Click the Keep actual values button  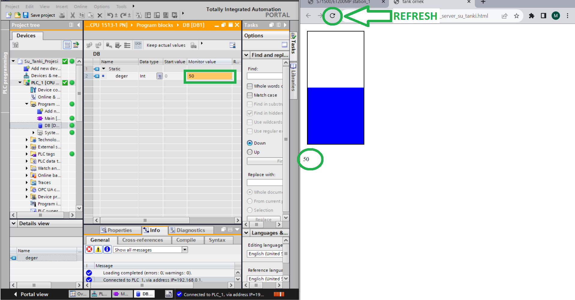(166, 45)
